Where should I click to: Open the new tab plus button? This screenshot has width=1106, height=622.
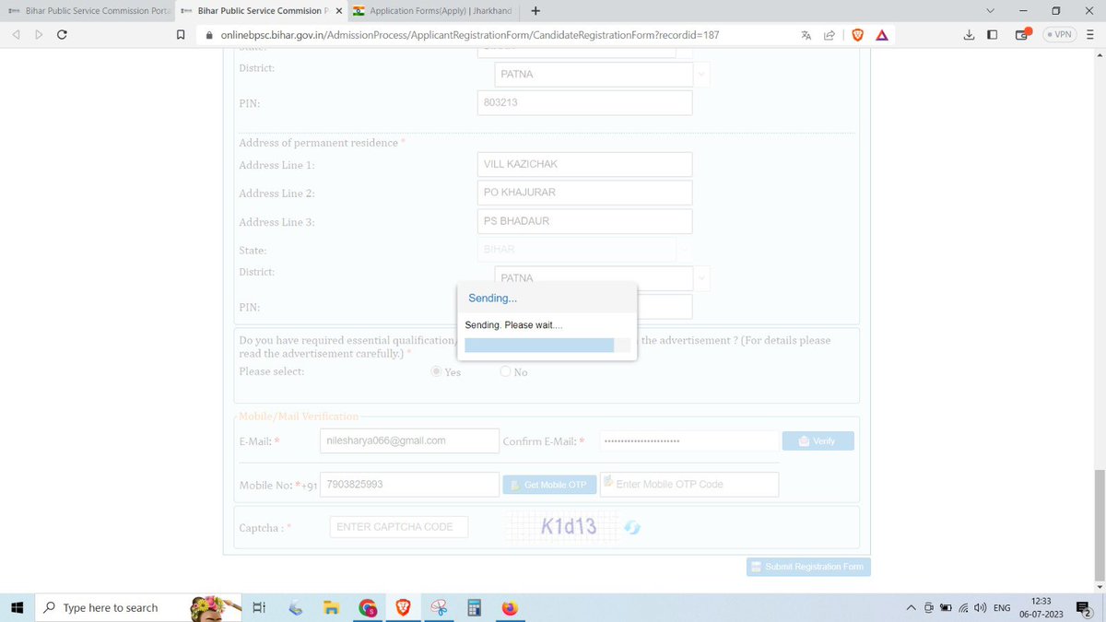point(535,11)
